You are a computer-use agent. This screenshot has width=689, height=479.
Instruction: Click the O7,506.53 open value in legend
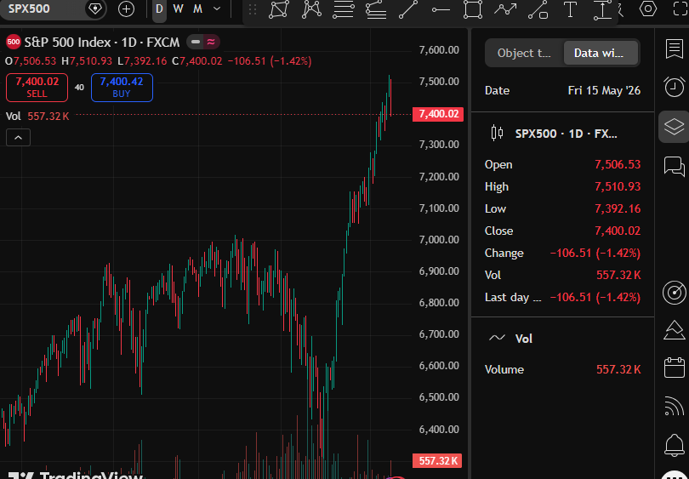coord(31,61)
